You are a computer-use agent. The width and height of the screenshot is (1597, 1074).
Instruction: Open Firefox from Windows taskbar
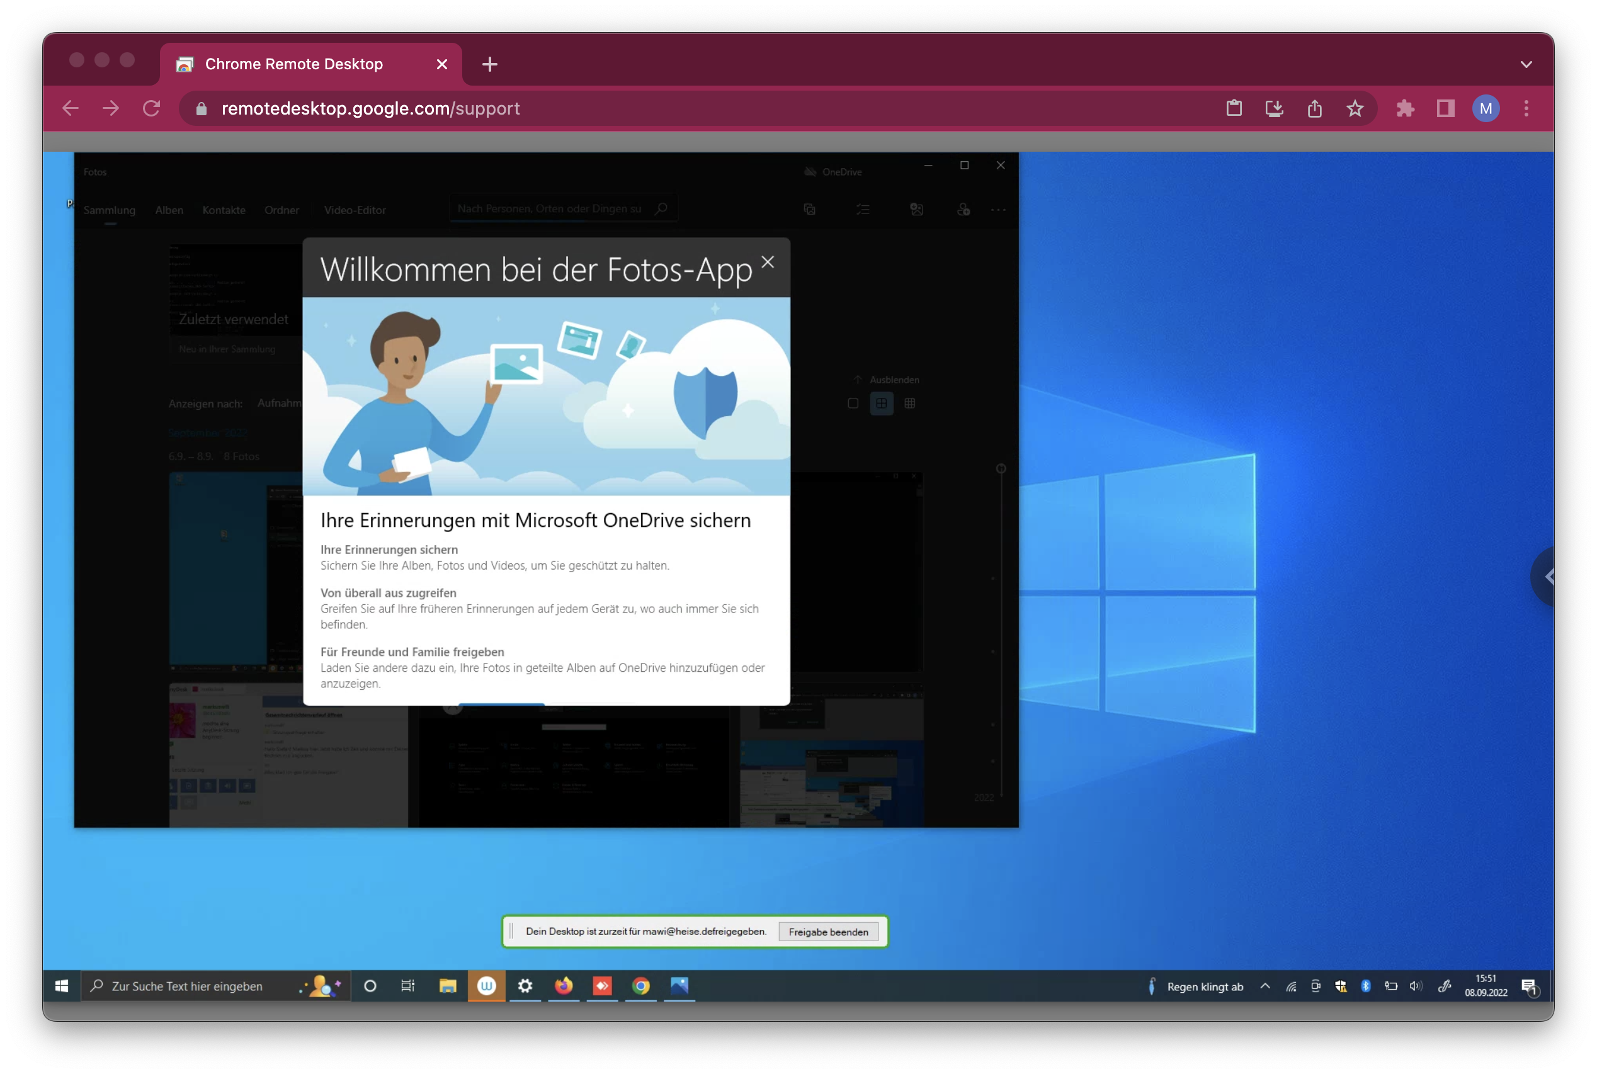[x=563, y=986]
